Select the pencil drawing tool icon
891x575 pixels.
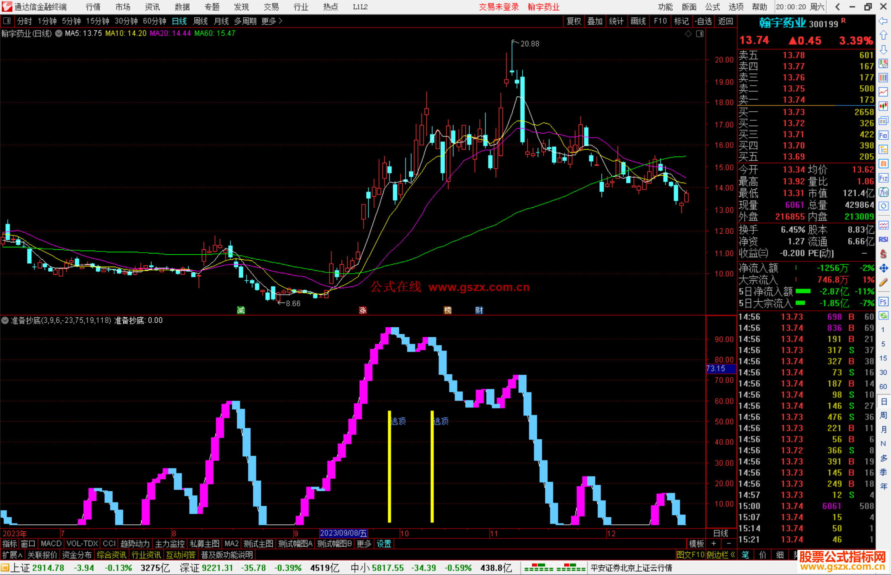(883, 282)
